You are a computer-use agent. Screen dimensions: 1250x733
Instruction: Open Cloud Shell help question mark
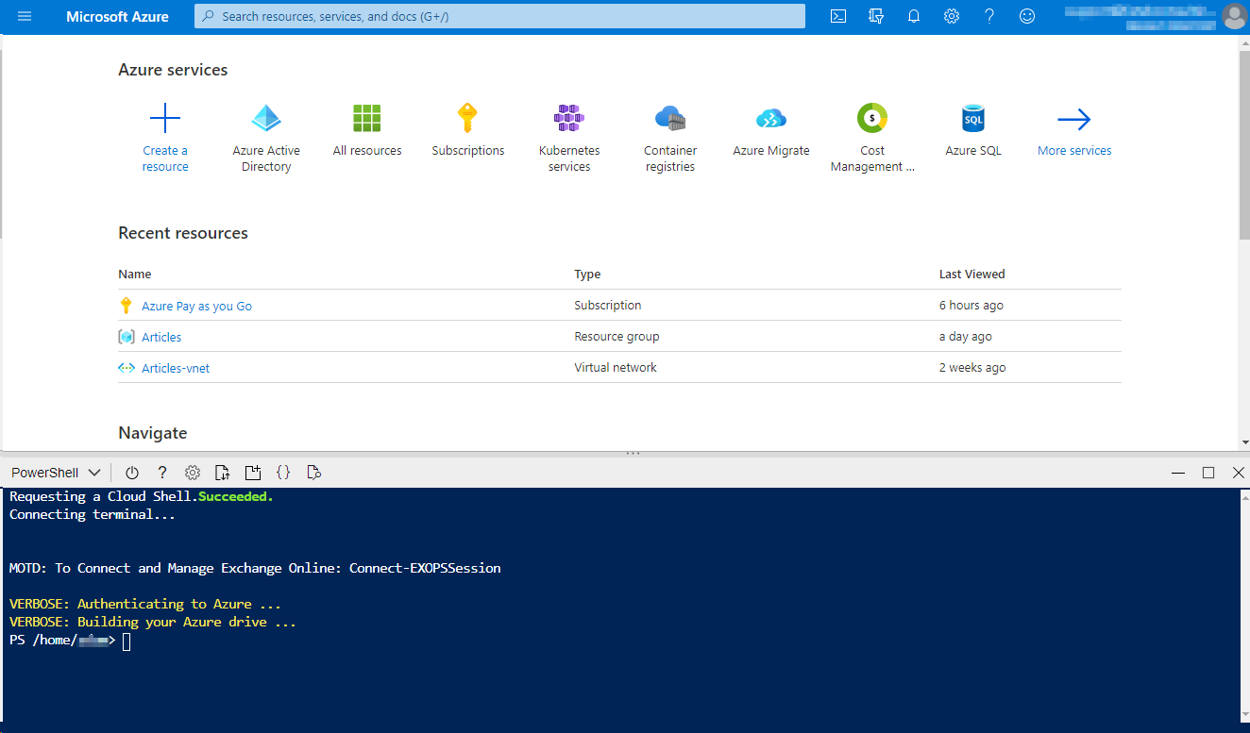coord(162,473)
